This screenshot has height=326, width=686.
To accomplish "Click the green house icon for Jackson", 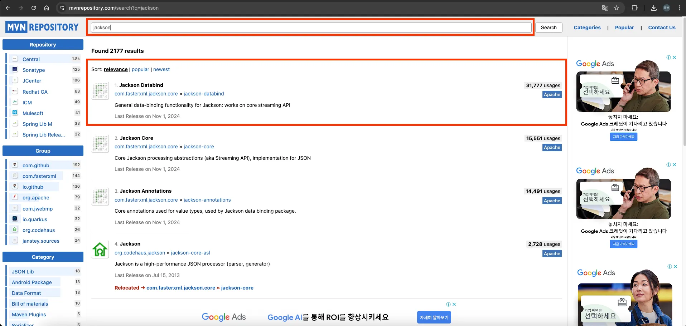I will (x=100, y=250).
